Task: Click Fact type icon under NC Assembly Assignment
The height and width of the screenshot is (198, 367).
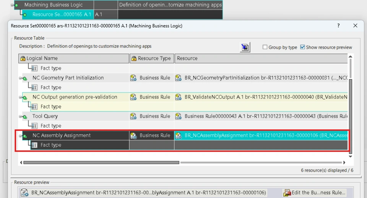Action: coord(34,145)
